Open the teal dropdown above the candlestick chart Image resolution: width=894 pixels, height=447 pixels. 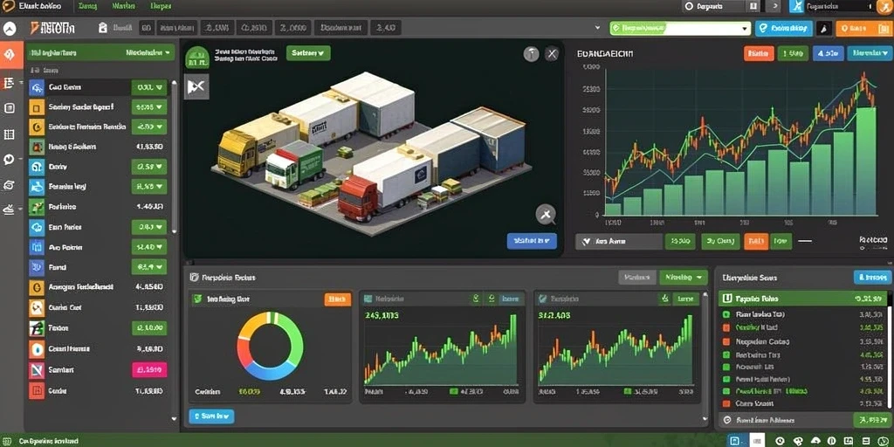pos(869,53)
